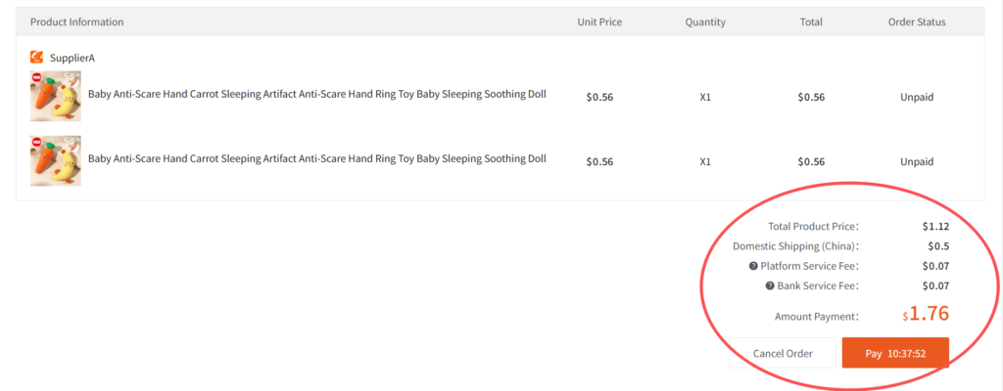Viewport: 1003px width, 391px height.
Task: Click the $1.76 payment amount
Action: click(926, 315)
